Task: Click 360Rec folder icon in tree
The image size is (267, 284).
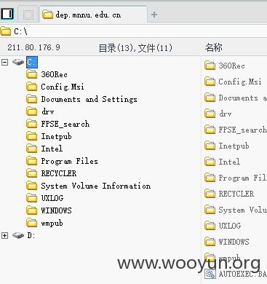Action: click(x=32, y=74)
